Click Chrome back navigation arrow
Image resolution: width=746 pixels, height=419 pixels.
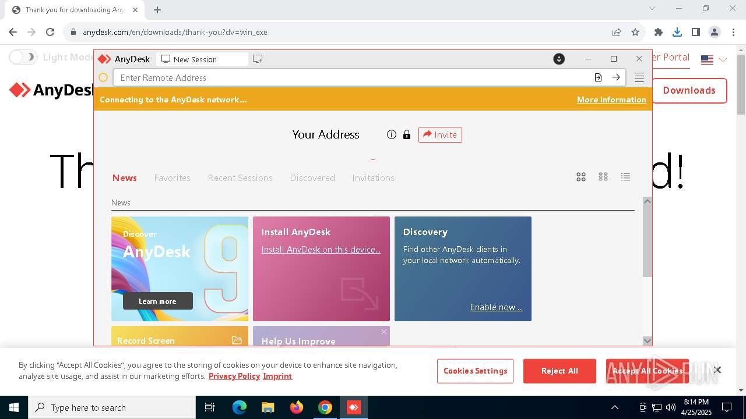click(x=13, y=32)
